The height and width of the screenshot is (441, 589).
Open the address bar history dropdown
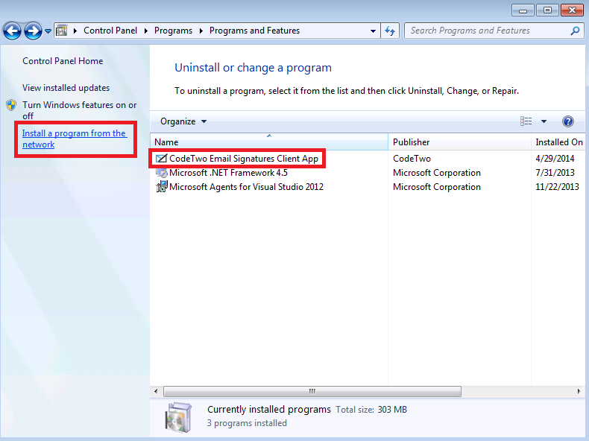373,31
